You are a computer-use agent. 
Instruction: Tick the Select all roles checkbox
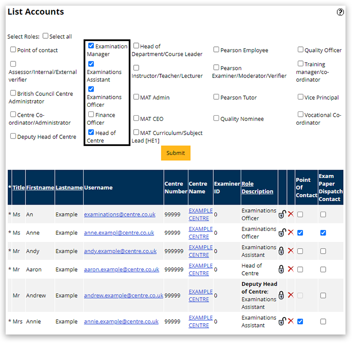pyautogui.click(x=46, y=36)
